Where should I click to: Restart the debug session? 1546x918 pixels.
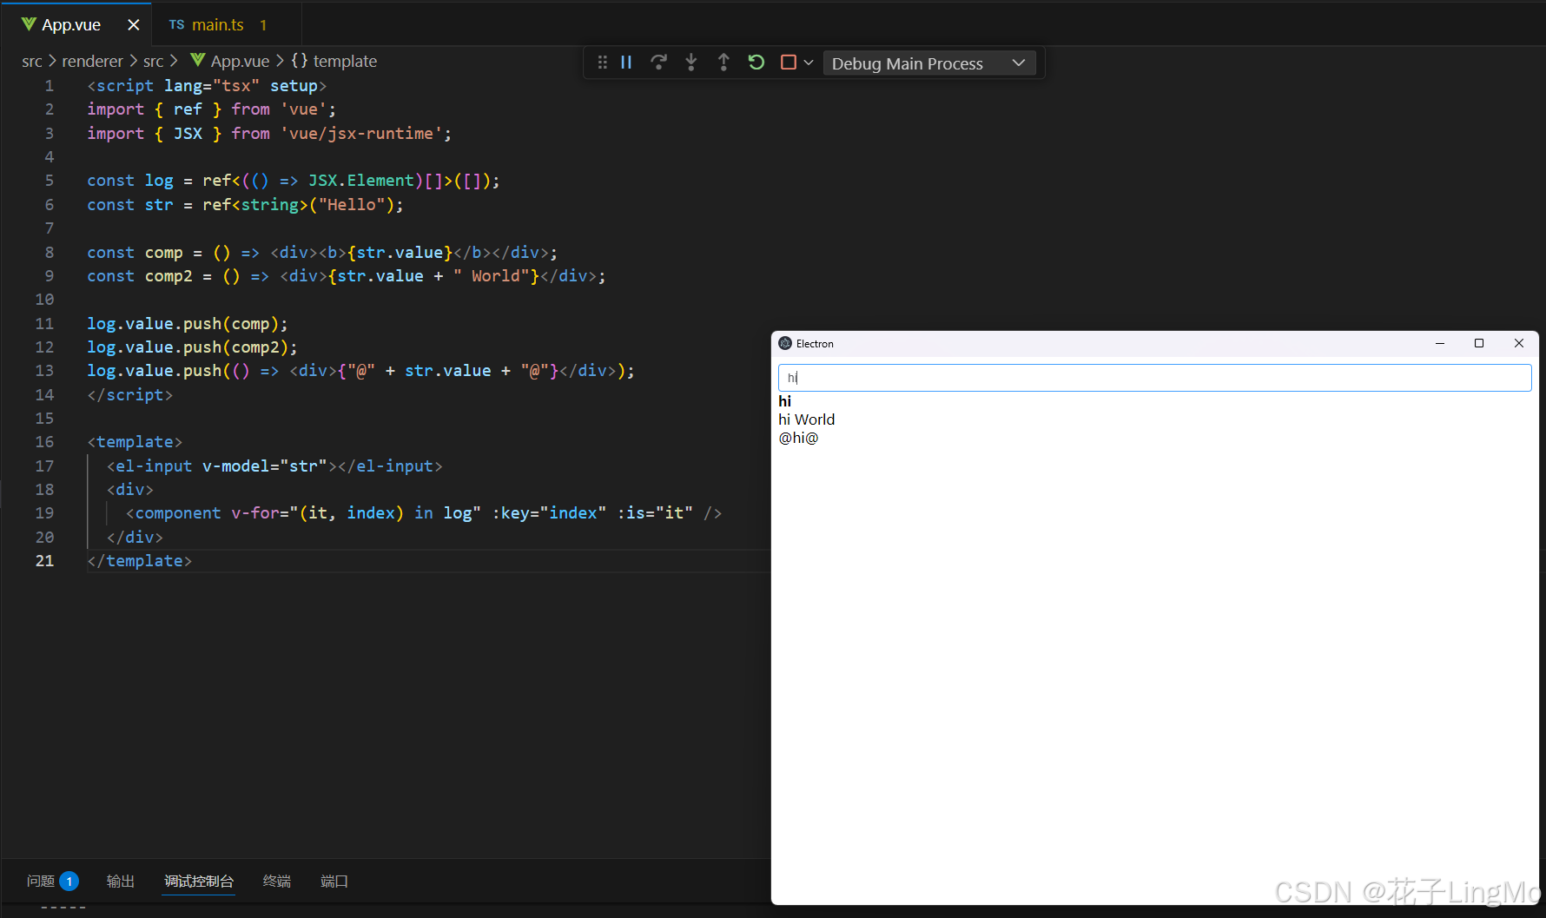(756, 63)
